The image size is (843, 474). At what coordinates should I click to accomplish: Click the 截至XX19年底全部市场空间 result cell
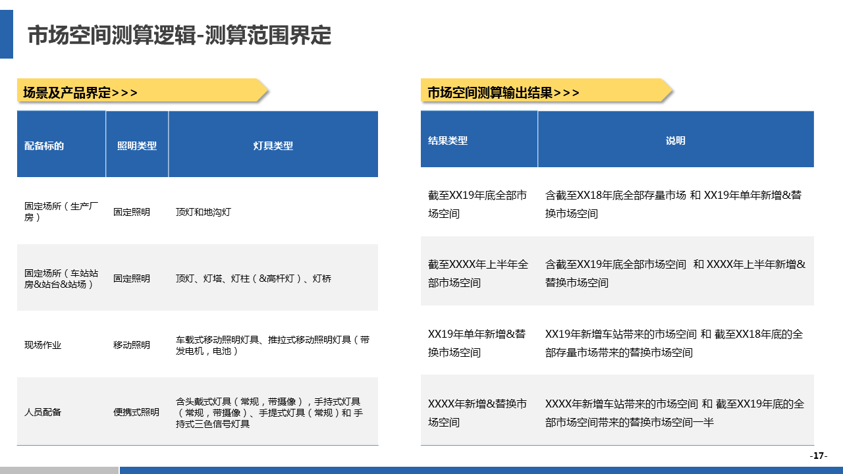(477, 204)
